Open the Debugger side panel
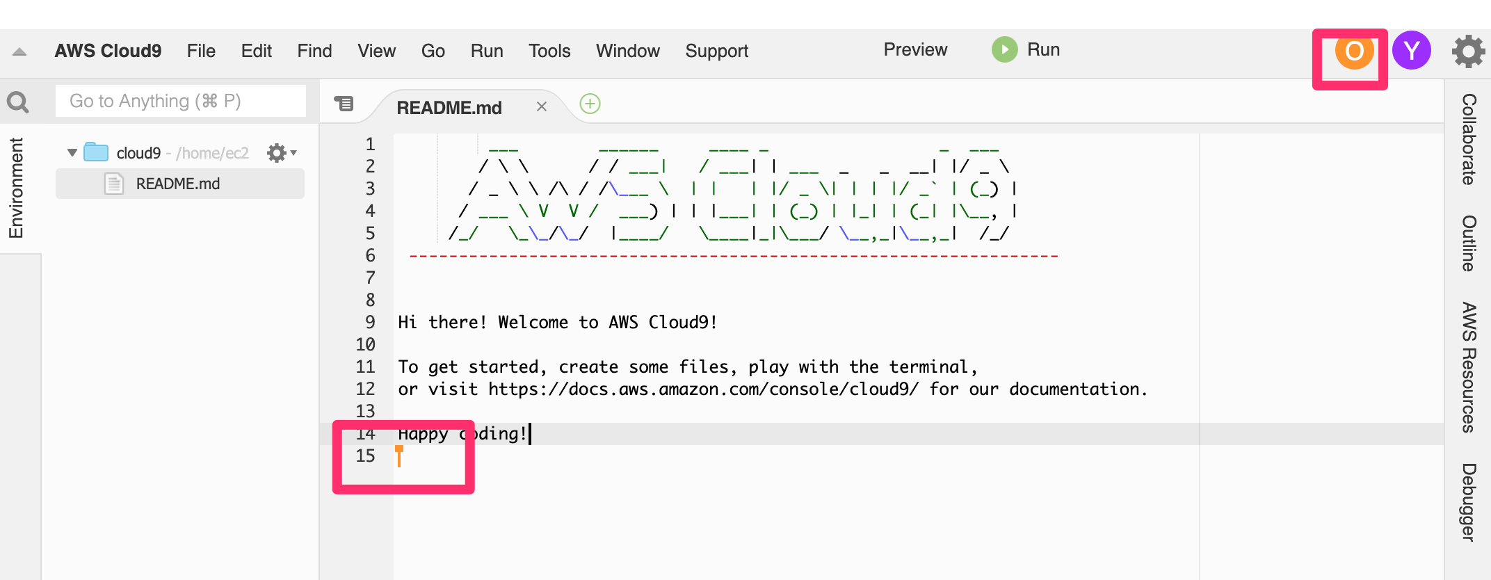1491x580 pixels. 1468,501
